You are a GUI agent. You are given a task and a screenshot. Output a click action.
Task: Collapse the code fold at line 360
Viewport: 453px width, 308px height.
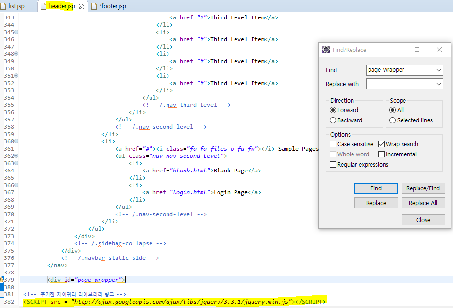[17, 141]
